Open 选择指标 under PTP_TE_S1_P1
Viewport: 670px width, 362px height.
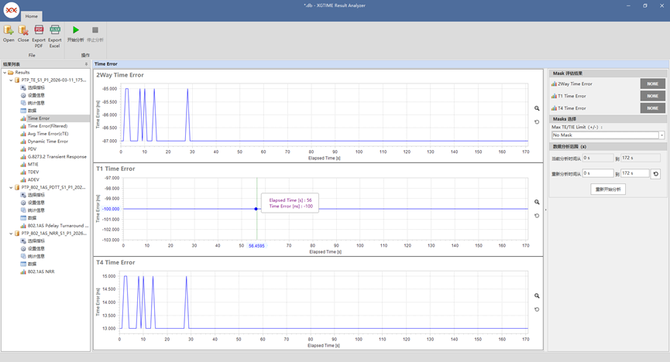click(36, 87)
